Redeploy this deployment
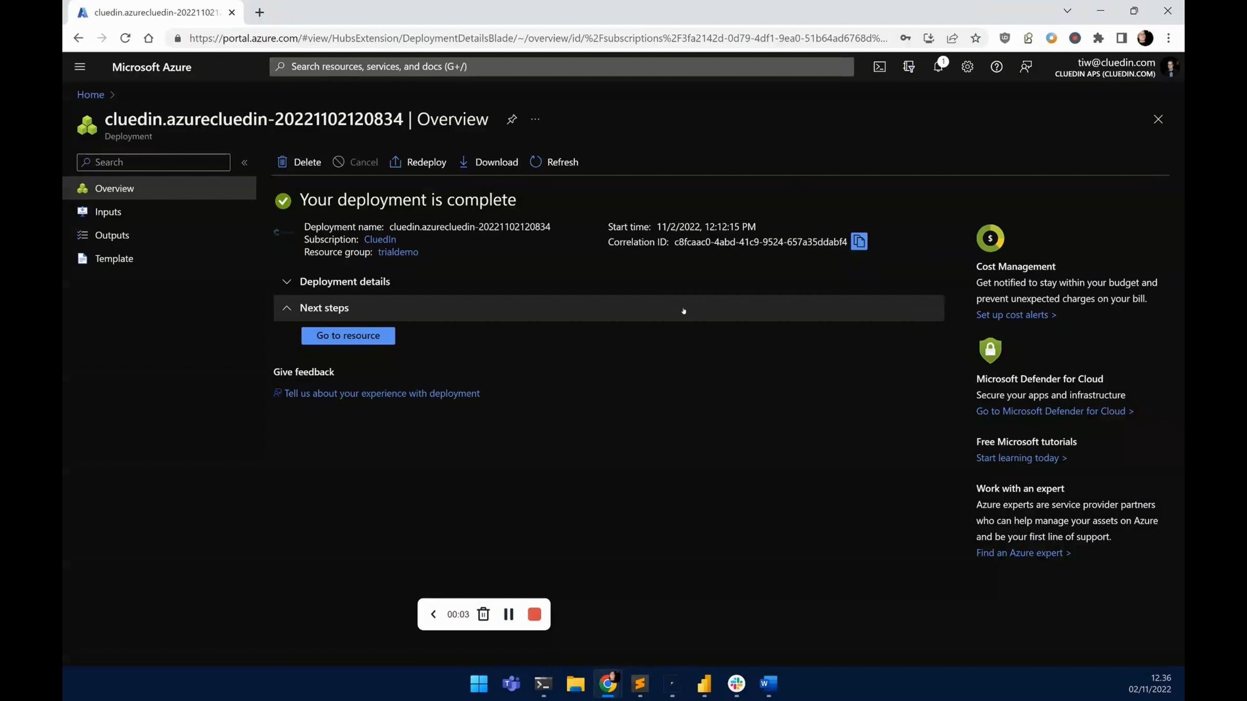Screen dimensions: 1247x701 click(x=417, y=162)
